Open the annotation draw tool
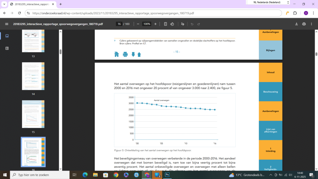Image resolution: width=318 pixels, height=179 pixels. coord(183,24)
